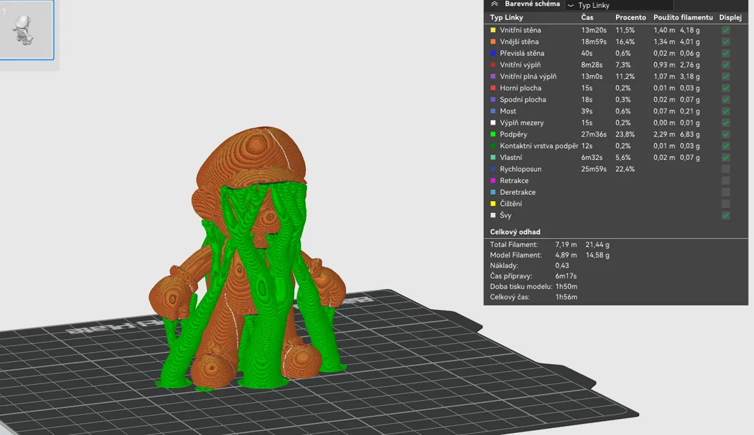Screen dimensions: 754x435
Task: Click the Rychloposun time value 25m59s
Action: [594, 169]
